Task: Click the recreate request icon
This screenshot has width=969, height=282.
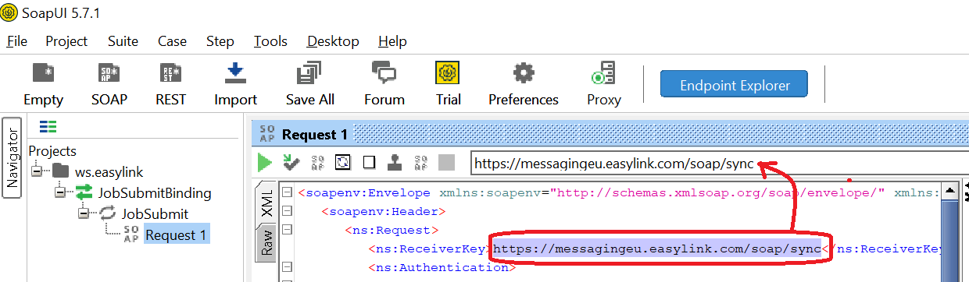Action: tap(343, 163)
